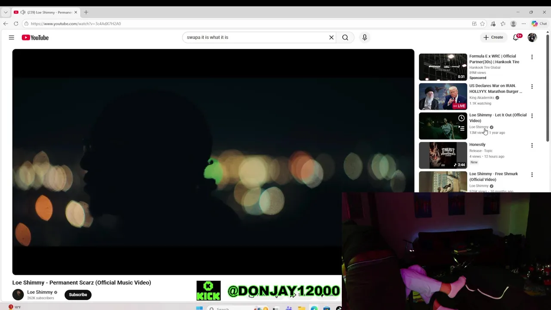Image resolution: width=551 pixels, height=310 pixels.
Task: Open the Create button
Action: [493, 37]
